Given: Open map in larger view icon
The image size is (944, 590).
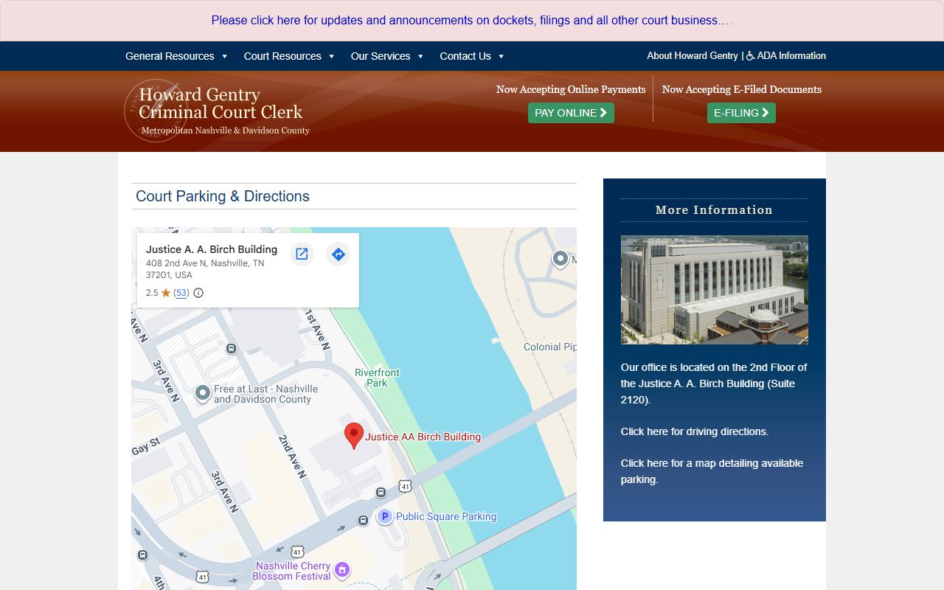Looking at the screenshot, I should (x=302, y=254).
